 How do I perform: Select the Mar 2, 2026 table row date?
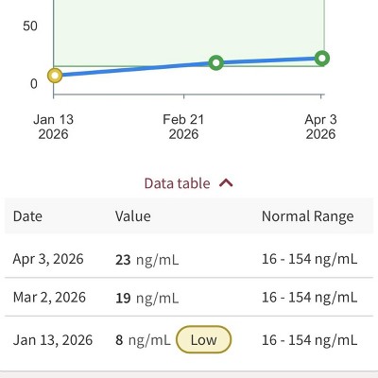(49, 298)
